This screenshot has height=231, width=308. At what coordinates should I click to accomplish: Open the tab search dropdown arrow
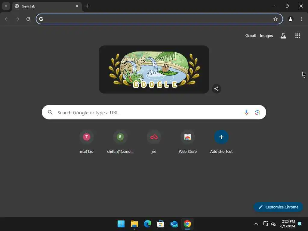6,6
